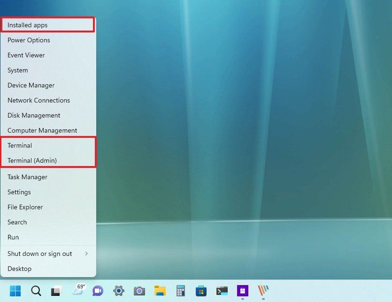The height and width of the screenshot is (302, 392).
Task: Open the Microsoft Store icon
Action: pyautogui.click(x=201, y=291)
